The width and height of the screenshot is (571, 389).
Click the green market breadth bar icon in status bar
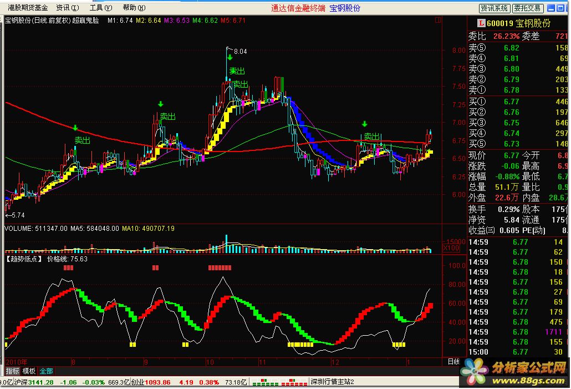coord(265,382)
